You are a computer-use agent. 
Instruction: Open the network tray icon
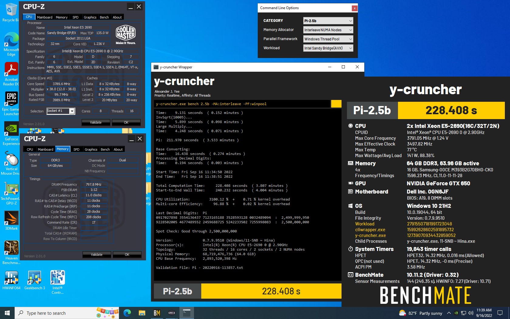pos(464,313)
